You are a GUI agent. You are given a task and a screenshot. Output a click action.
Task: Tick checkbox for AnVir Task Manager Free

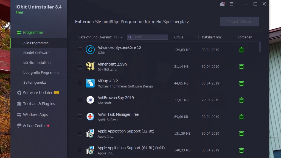(80, 117)
